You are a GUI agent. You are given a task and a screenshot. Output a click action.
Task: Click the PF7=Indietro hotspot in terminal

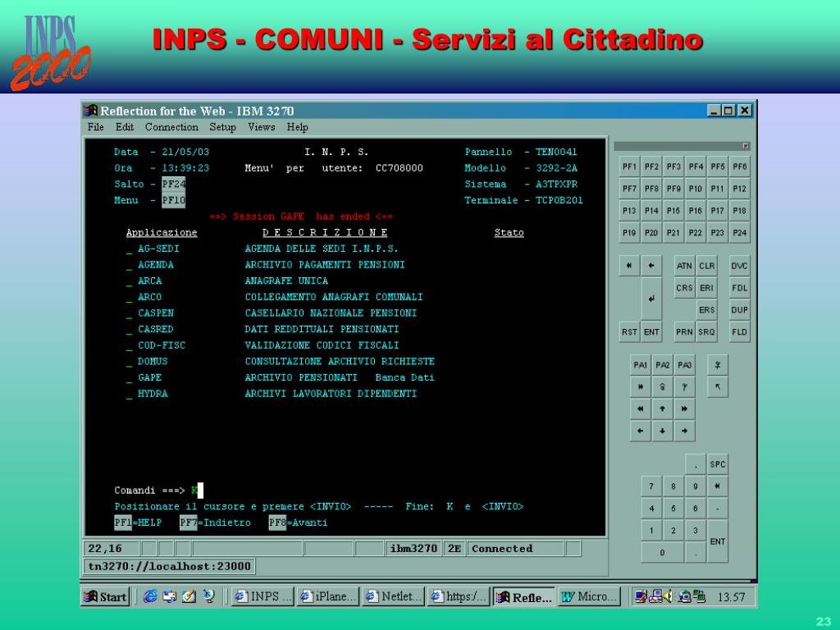pos(216,523)
